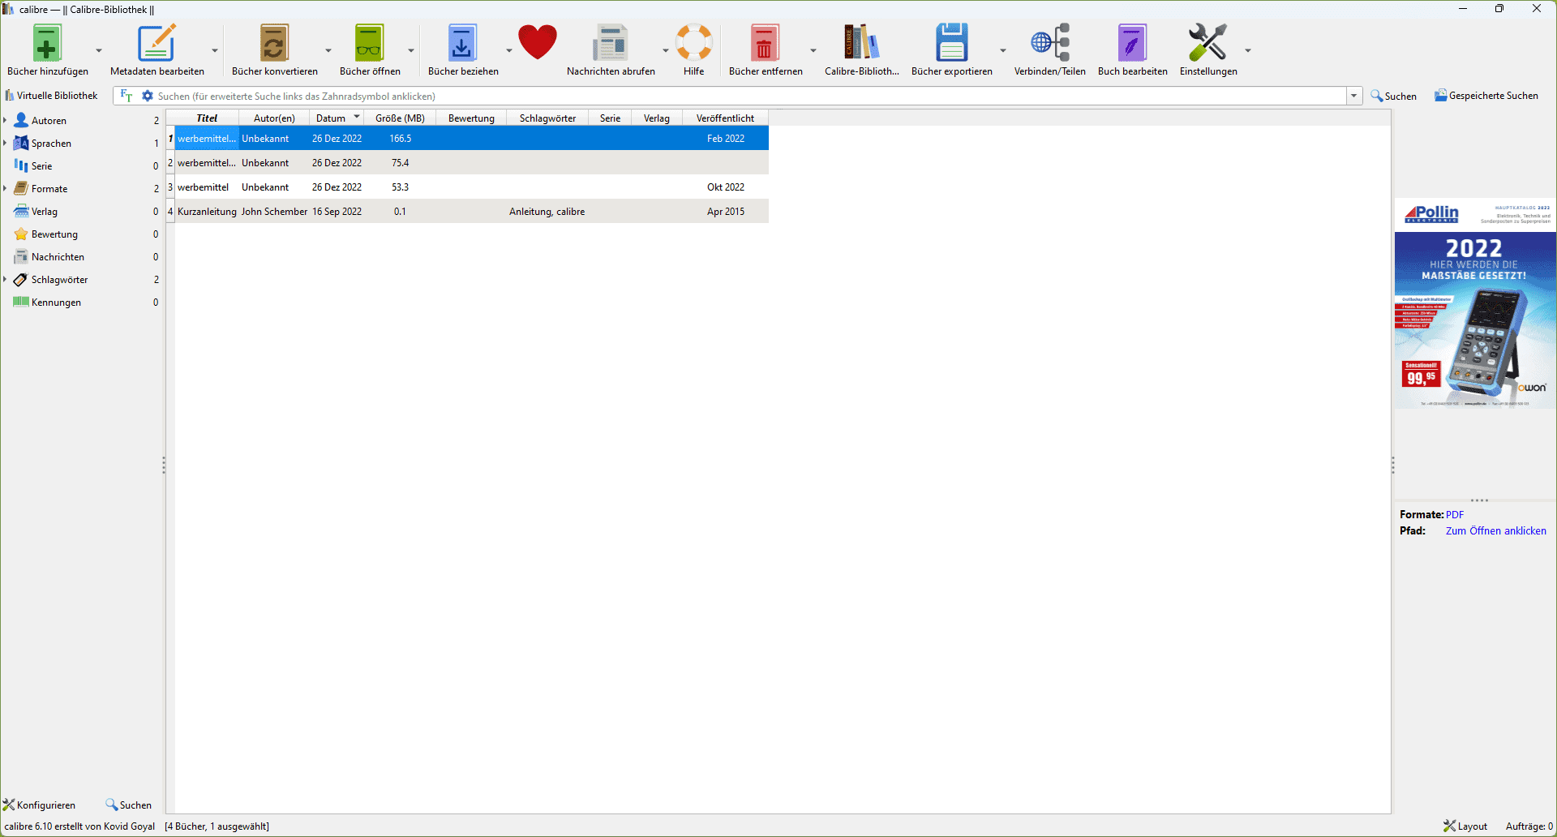
Task: Click tags cell Anleitung, calibre
Action: 547,211
